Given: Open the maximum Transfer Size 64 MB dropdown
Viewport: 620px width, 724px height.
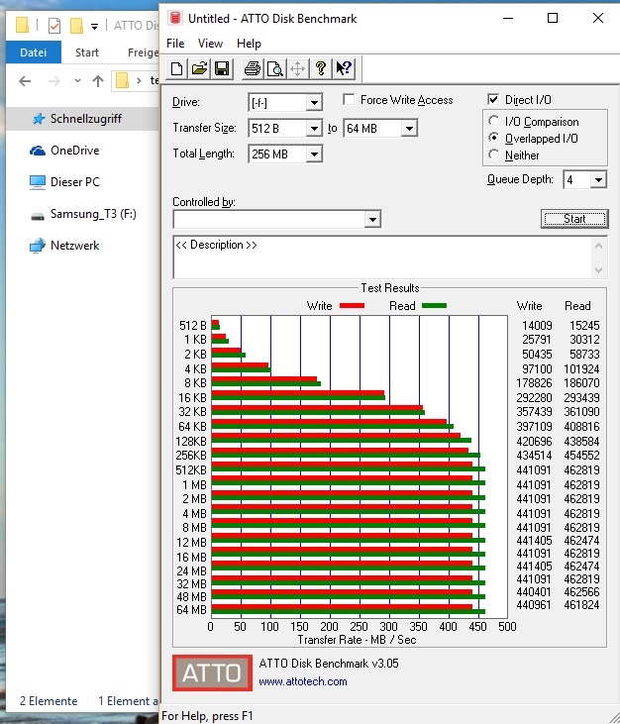Looking at the screenshot, I should click(409, 129).
